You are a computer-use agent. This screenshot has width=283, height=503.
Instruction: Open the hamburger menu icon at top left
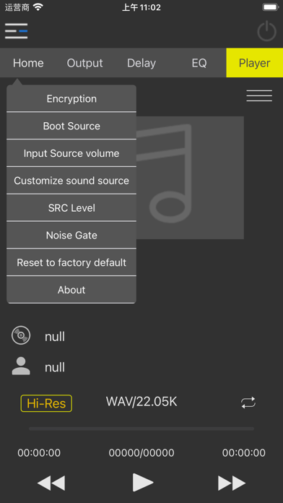(17, 31)
